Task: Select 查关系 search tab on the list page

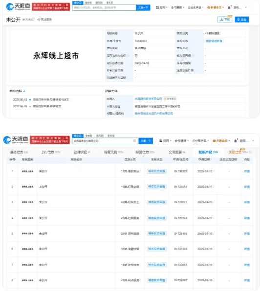Action: point(111,136)
